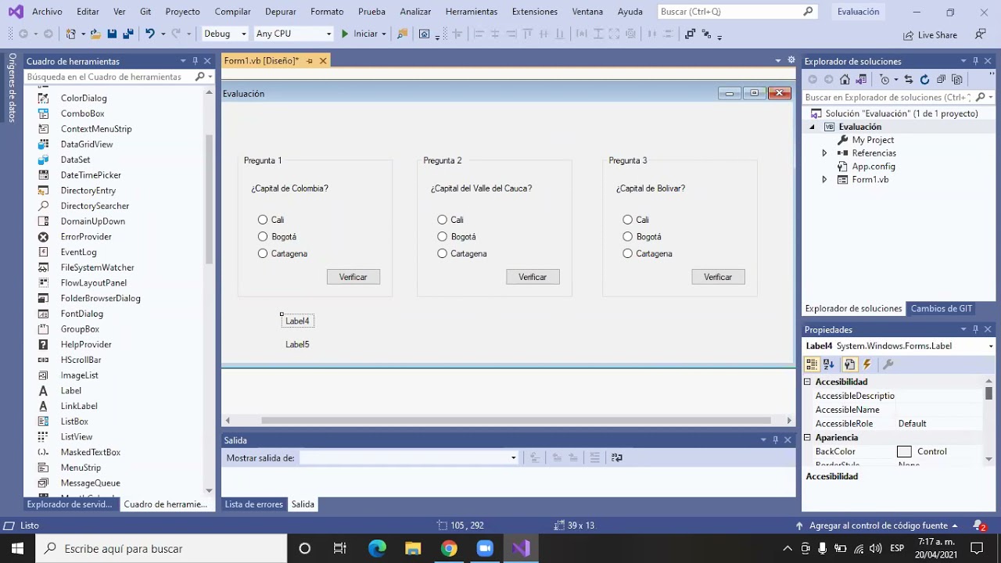Click the designer settings gear icon
This screenshot has height=563, width=1001.
(x=791, y=60)
